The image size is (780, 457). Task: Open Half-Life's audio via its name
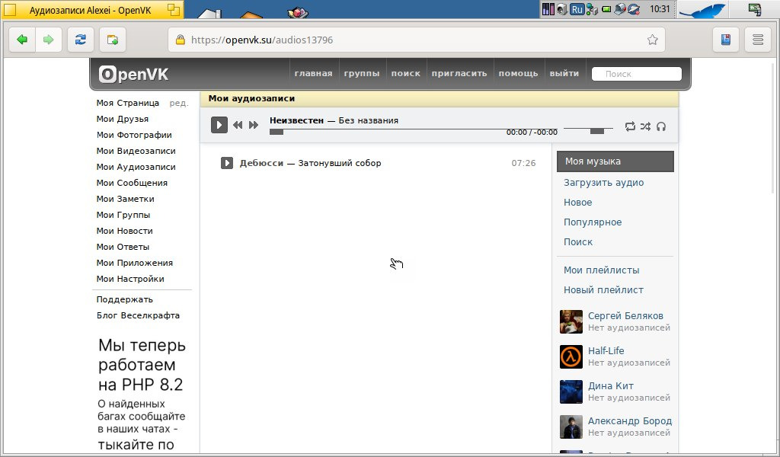pos(606,350)
